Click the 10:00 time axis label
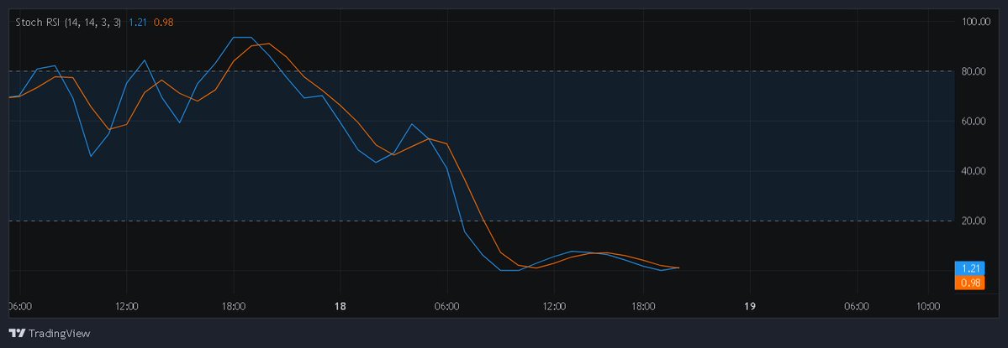1008x348 pixels. pos(928,306)
